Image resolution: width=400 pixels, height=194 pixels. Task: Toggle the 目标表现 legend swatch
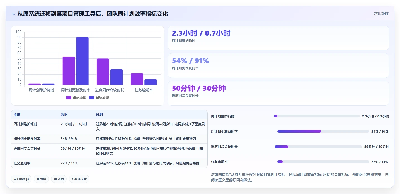click(x=92, y=97)
